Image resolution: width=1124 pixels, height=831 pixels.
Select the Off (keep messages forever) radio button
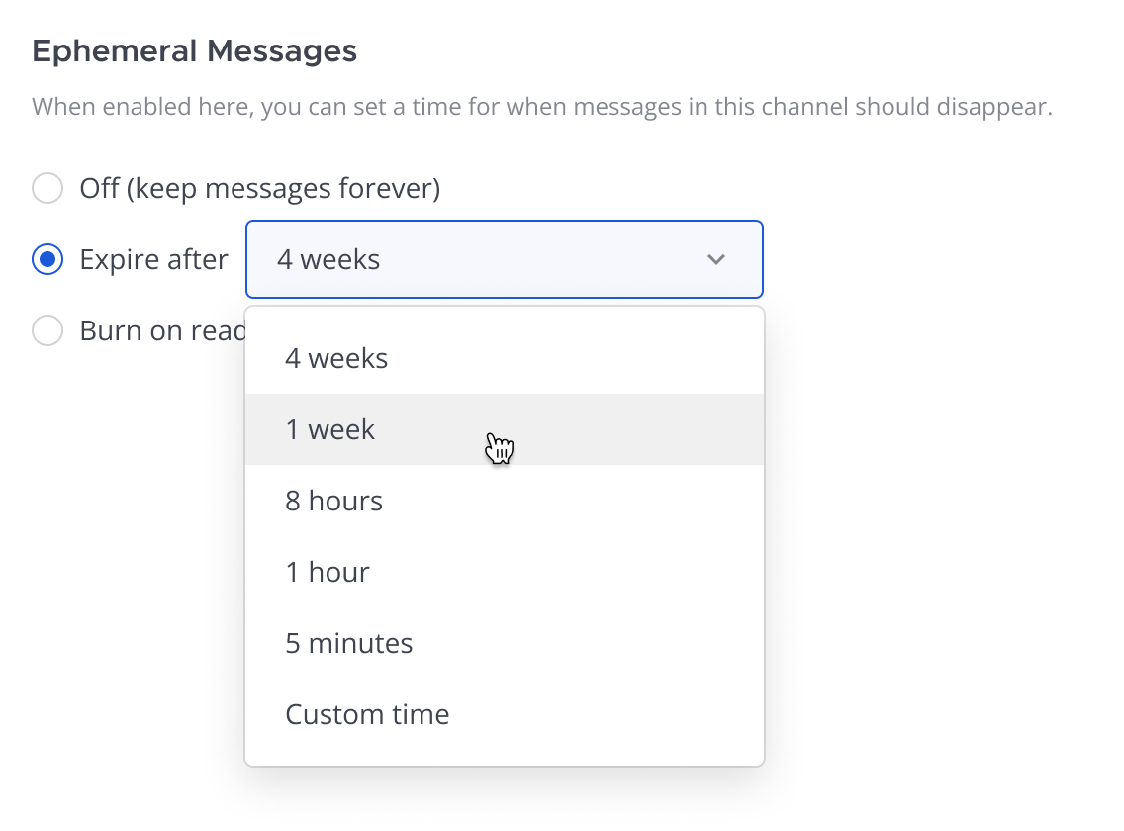pyautogui.click(x=47, y=188)
